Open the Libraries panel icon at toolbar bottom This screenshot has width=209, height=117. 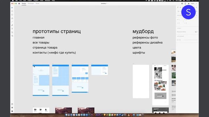click(12, 104)
